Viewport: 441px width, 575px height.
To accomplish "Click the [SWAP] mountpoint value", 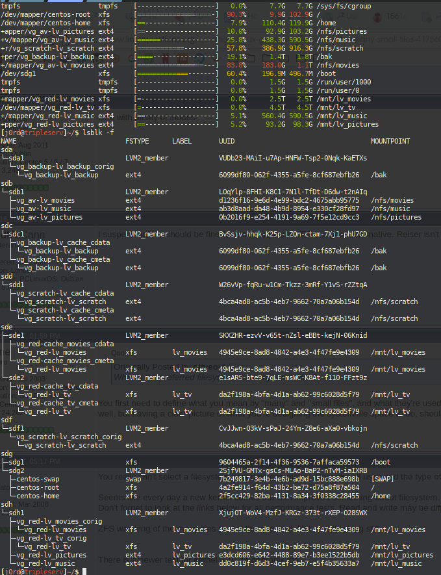I will tap(383, 479).
